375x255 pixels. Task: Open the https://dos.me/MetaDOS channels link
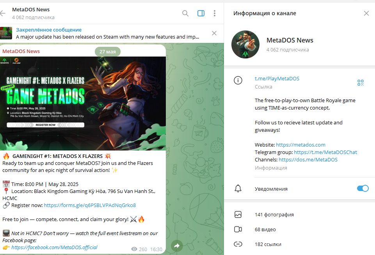(x=308, y=159)
